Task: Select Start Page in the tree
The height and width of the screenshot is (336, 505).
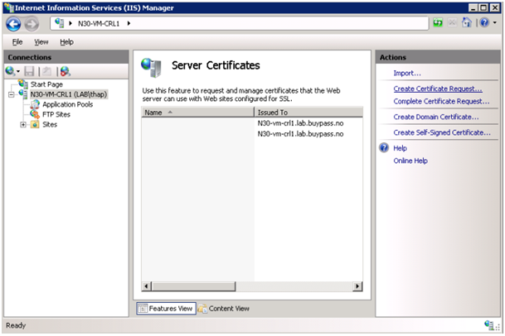Action: coord(46,84)
